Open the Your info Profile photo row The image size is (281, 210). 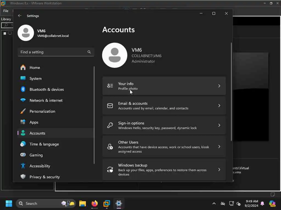164,86
